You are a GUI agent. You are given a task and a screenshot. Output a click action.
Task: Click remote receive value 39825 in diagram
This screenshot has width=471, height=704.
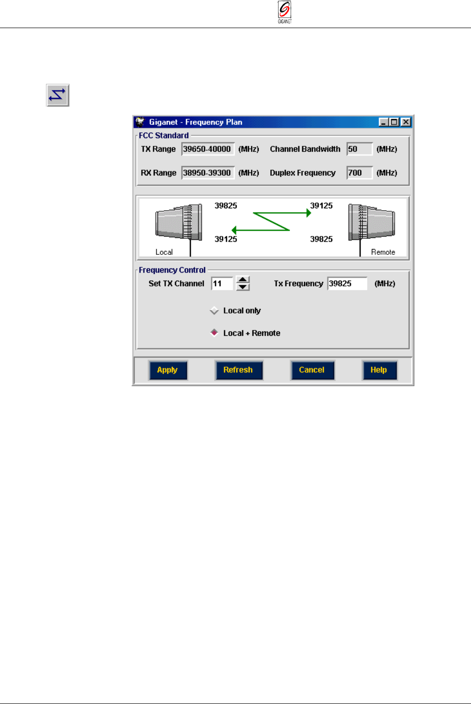tap(322, 239)
